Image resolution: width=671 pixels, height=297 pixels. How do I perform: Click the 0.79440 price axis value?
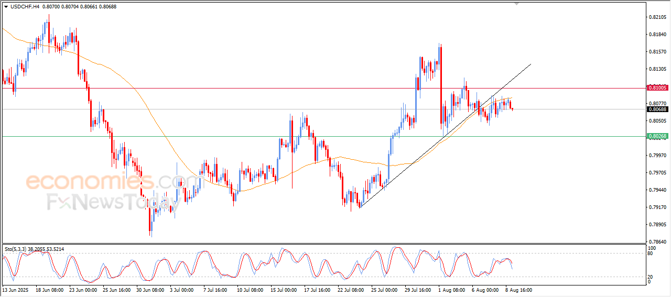tap(658, 190)
